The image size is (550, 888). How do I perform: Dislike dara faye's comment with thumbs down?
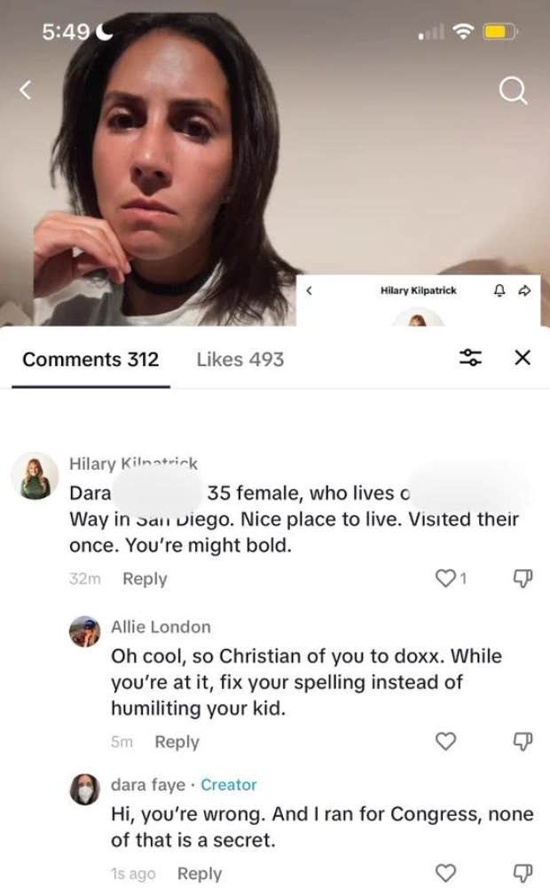[523, 874]
